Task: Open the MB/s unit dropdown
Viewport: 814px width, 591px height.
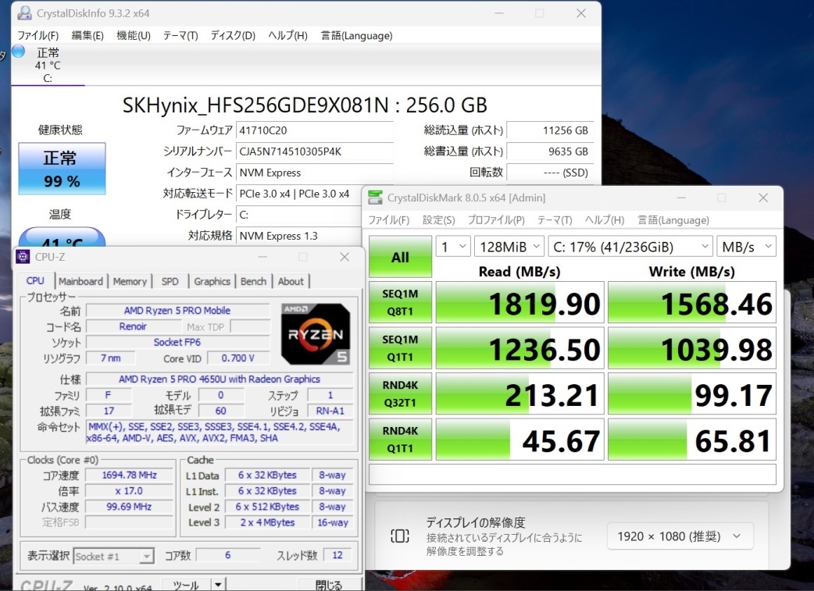Action: pyautogui.click(x=746, y=247)
